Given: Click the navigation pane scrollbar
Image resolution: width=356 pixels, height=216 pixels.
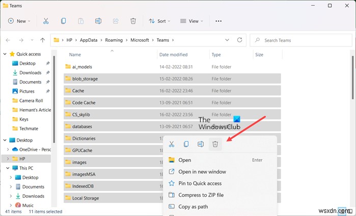Looking at the screenshot, I should tap(54, 99).
